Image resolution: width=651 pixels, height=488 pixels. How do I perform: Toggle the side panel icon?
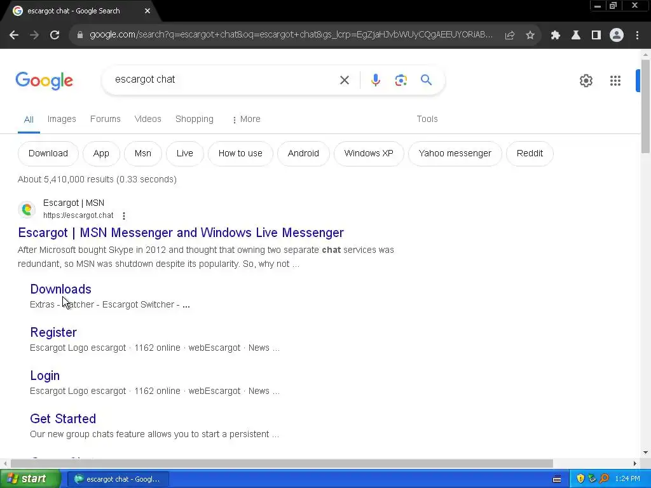click(x=596, y=35)
